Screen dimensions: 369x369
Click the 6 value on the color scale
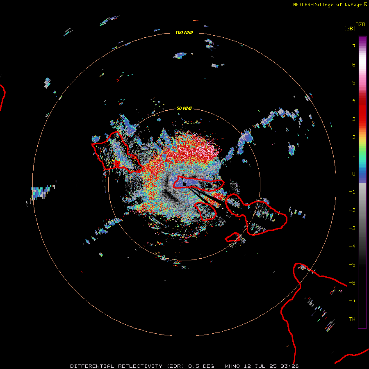354,64
